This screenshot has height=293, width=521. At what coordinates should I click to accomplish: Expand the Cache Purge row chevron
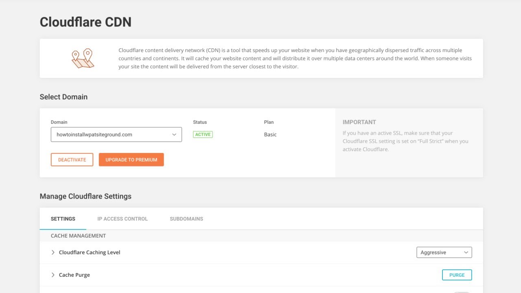point(53,275)
